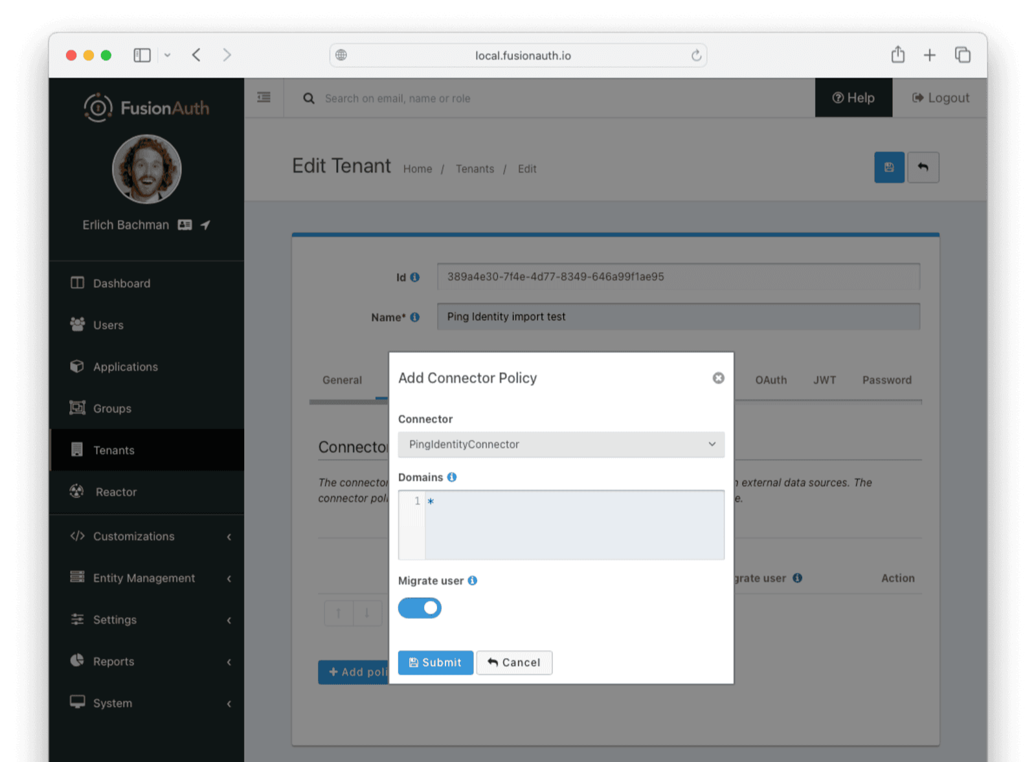Click the Migrate user info icon
1036x762 pixels.
(x=472, y=580)
